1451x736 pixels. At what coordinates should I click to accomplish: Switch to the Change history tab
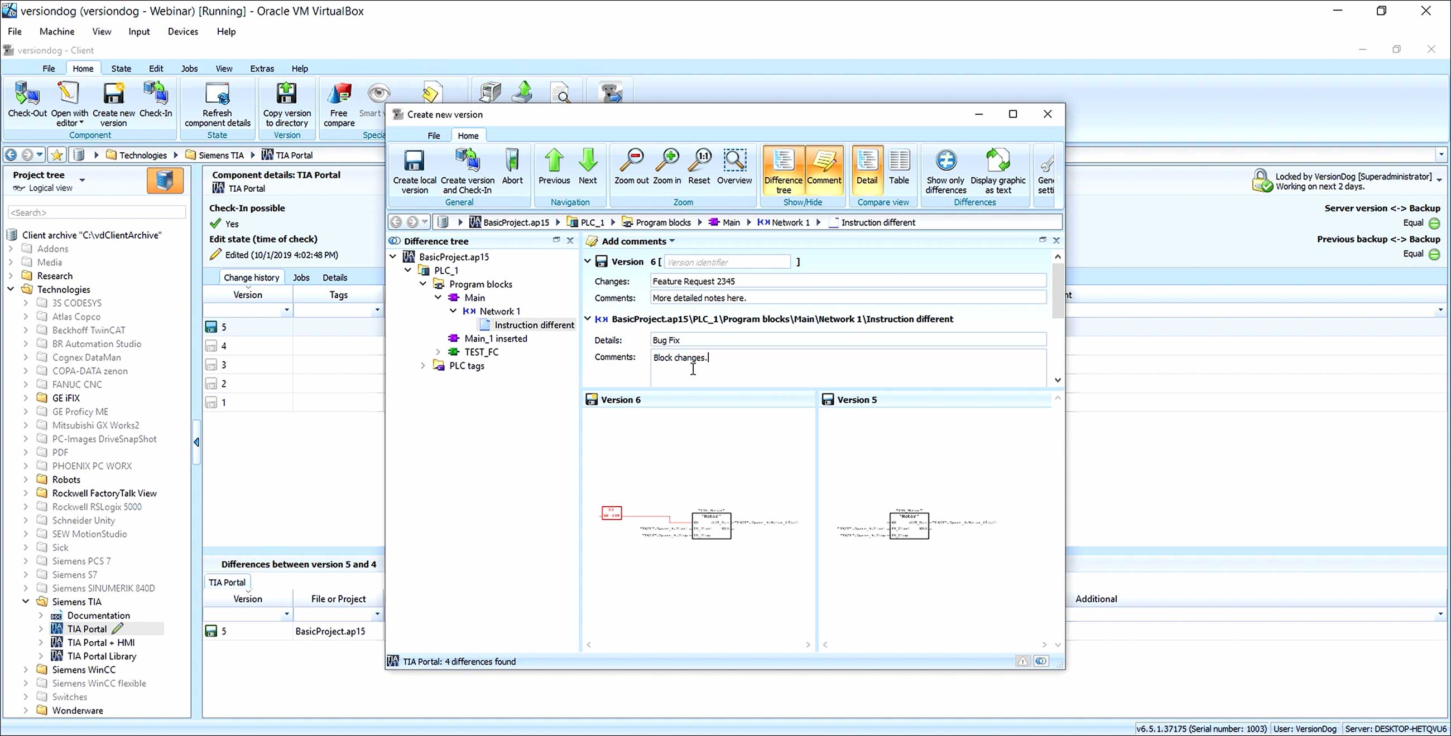pyautogui.click(x=251, y=278)
